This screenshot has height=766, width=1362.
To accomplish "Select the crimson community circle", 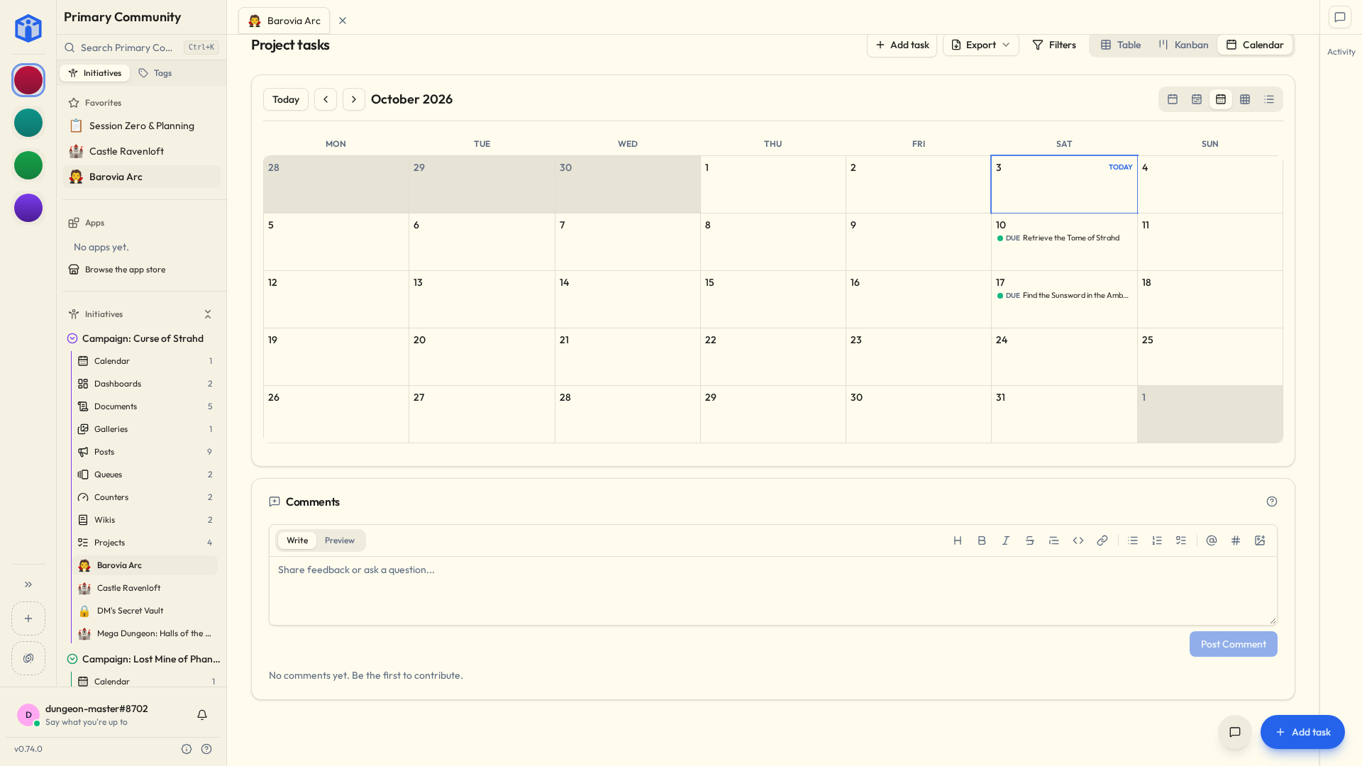I will point(28,80).
